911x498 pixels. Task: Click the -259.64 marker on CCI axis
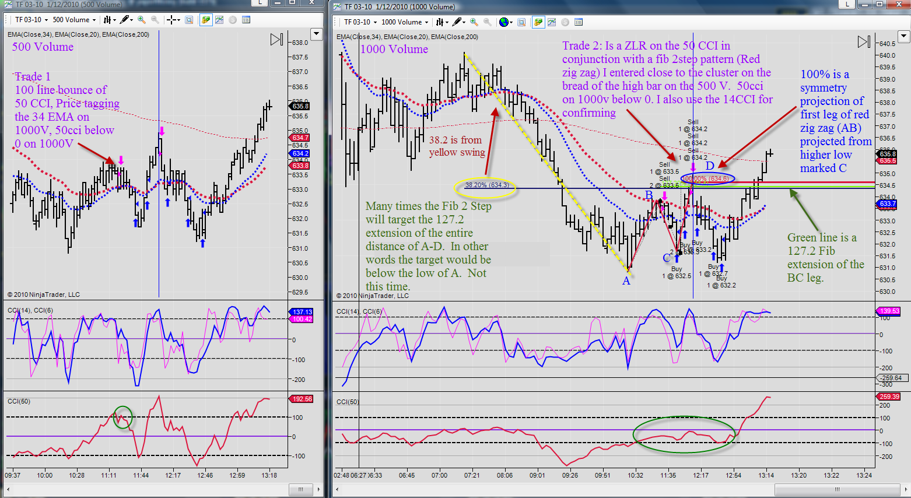pos(891,378)
